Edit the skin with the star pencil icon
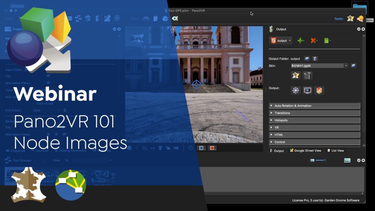The width and height of the screenshot is (375, 211). [296, 75]
